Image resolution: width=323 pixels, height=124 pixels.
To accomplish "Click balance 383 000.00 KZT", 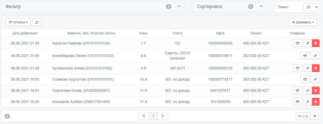I will click(x=256, y=79).
